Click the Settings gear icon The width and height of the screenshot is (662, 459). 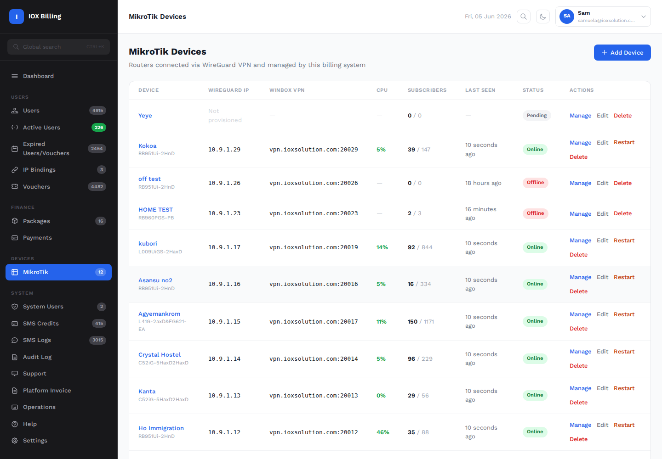(15, 441)
